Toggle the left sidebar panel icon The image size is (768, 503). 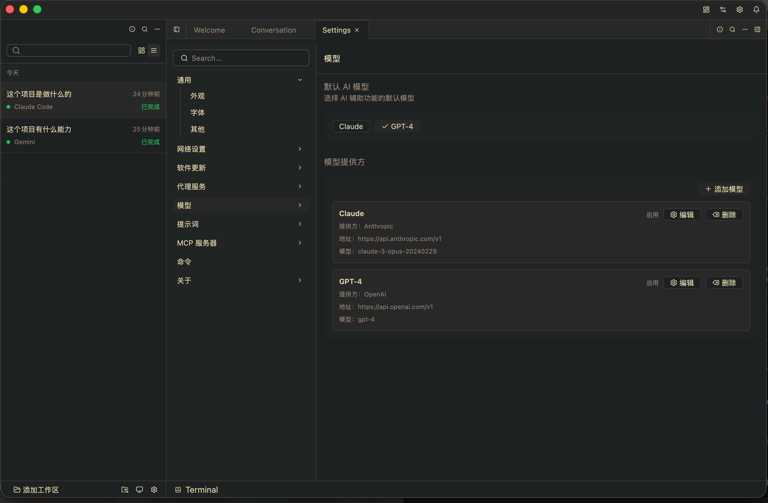point(176,30)
